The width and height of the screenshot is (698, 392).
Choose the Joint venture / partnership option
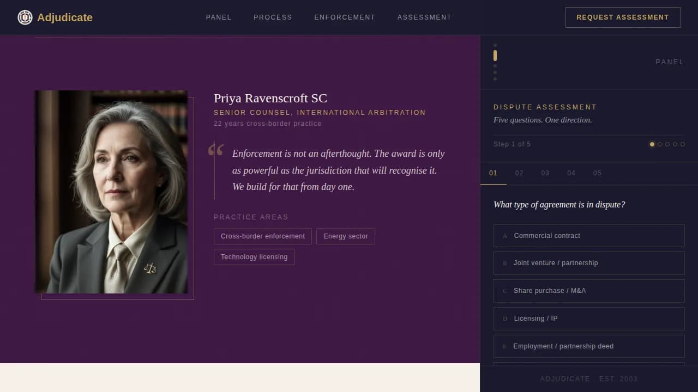click(x=589, y=263)
